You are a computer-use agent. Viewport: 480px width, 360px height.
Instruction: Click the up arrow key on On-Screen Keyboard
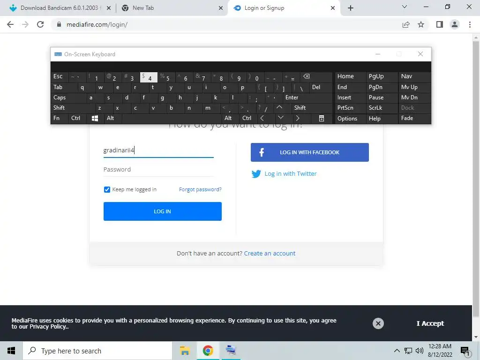(x=279, y=107)
